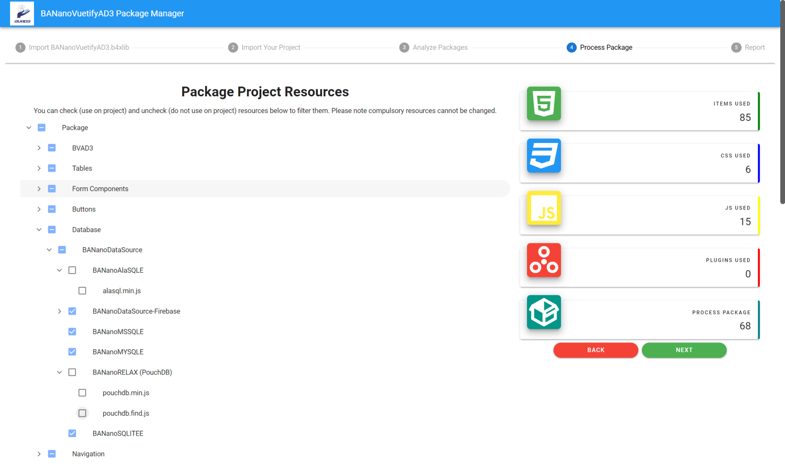Click the red BACK button
785x467 pixels.
tap(596, 350)
